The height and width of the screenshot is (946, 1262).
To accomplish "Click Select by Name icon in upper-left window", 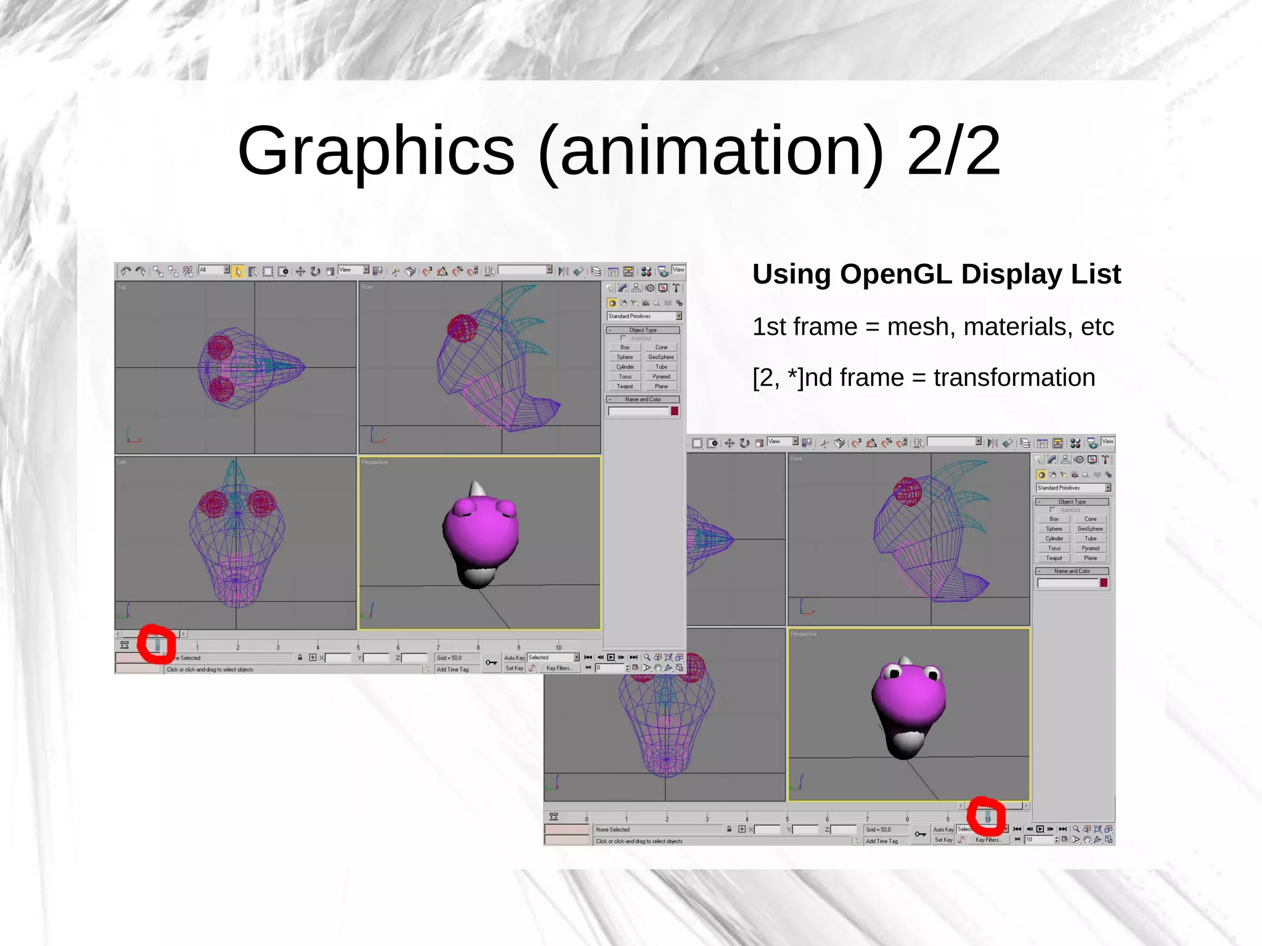I will click(x=253, y=272).
